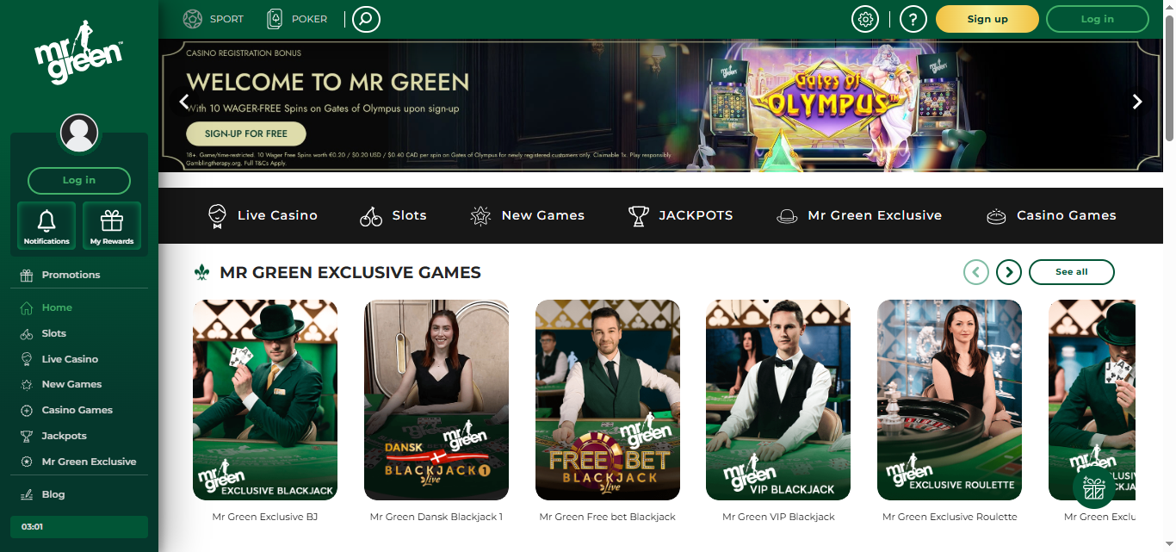Open New Games category tab
1176x552 pixels.
pyautogui.click(x=528, y=215)
